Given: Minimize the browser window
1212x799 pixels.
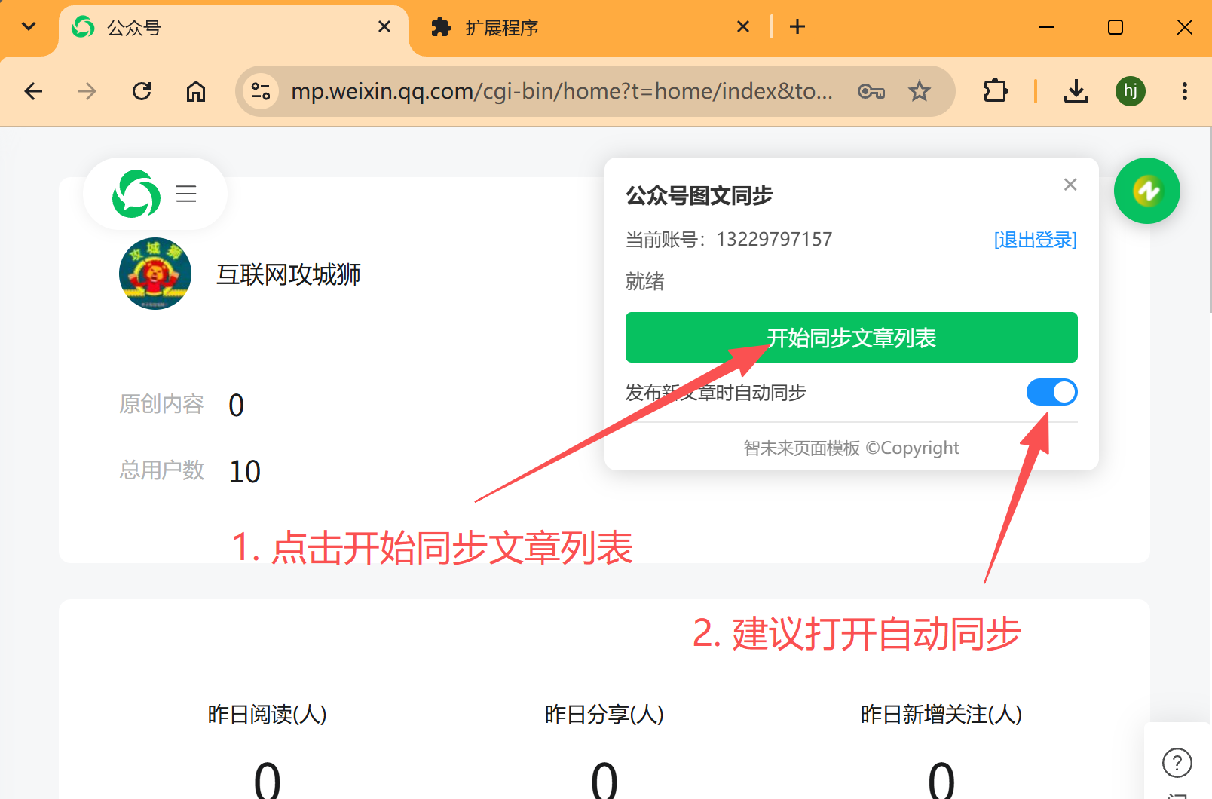Looking at the screenshot, I should 1047,27.
